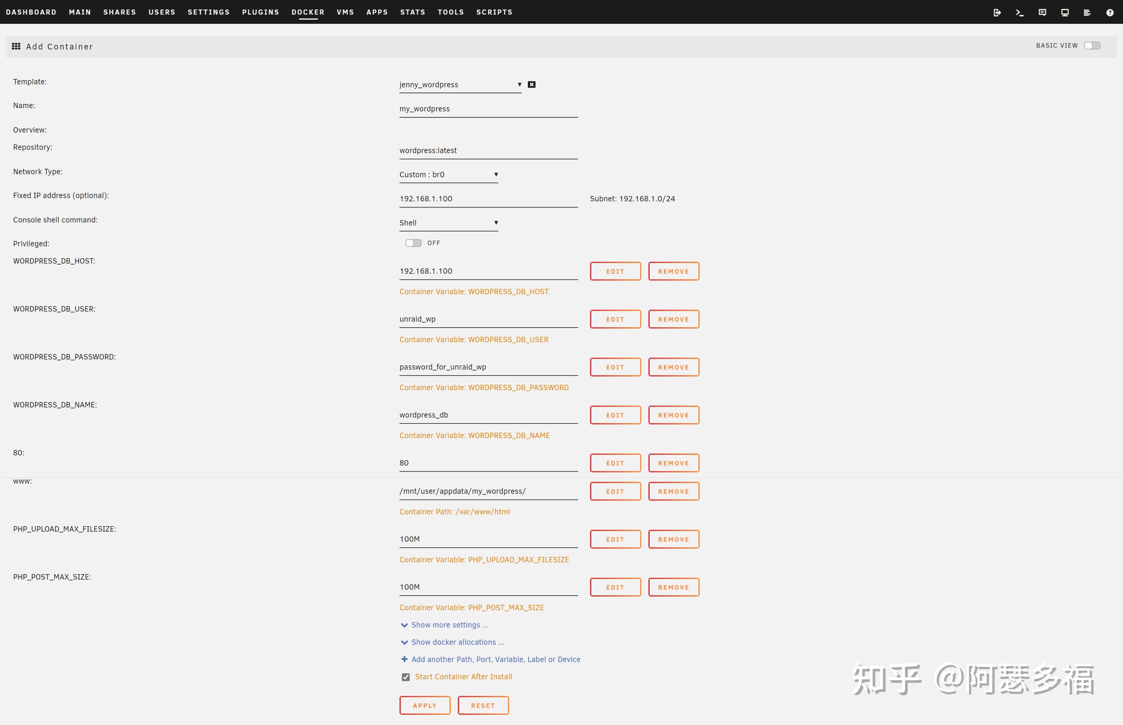Click the port 80 value field

click(x=489, y=464)
